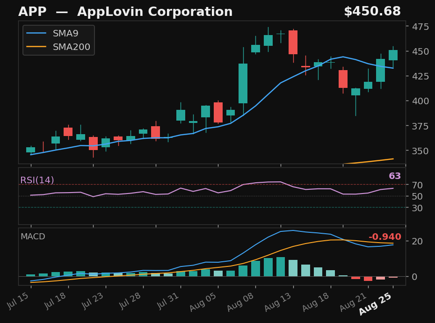Click the tall red candle on Aug 13
Screen dimensions: 435x323
(x=293, y=42)
